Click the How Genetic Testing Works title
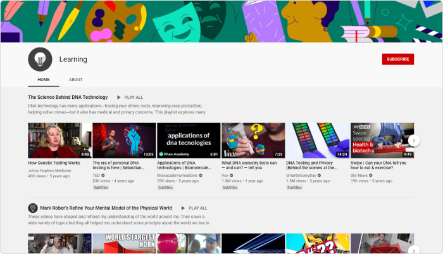This screenshot has width=443, height=254. pyautogui.click(x=54, y=163)
